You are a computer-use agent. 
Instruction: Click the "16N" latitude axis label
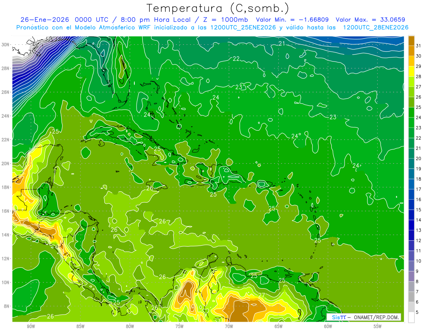point(5,211)
